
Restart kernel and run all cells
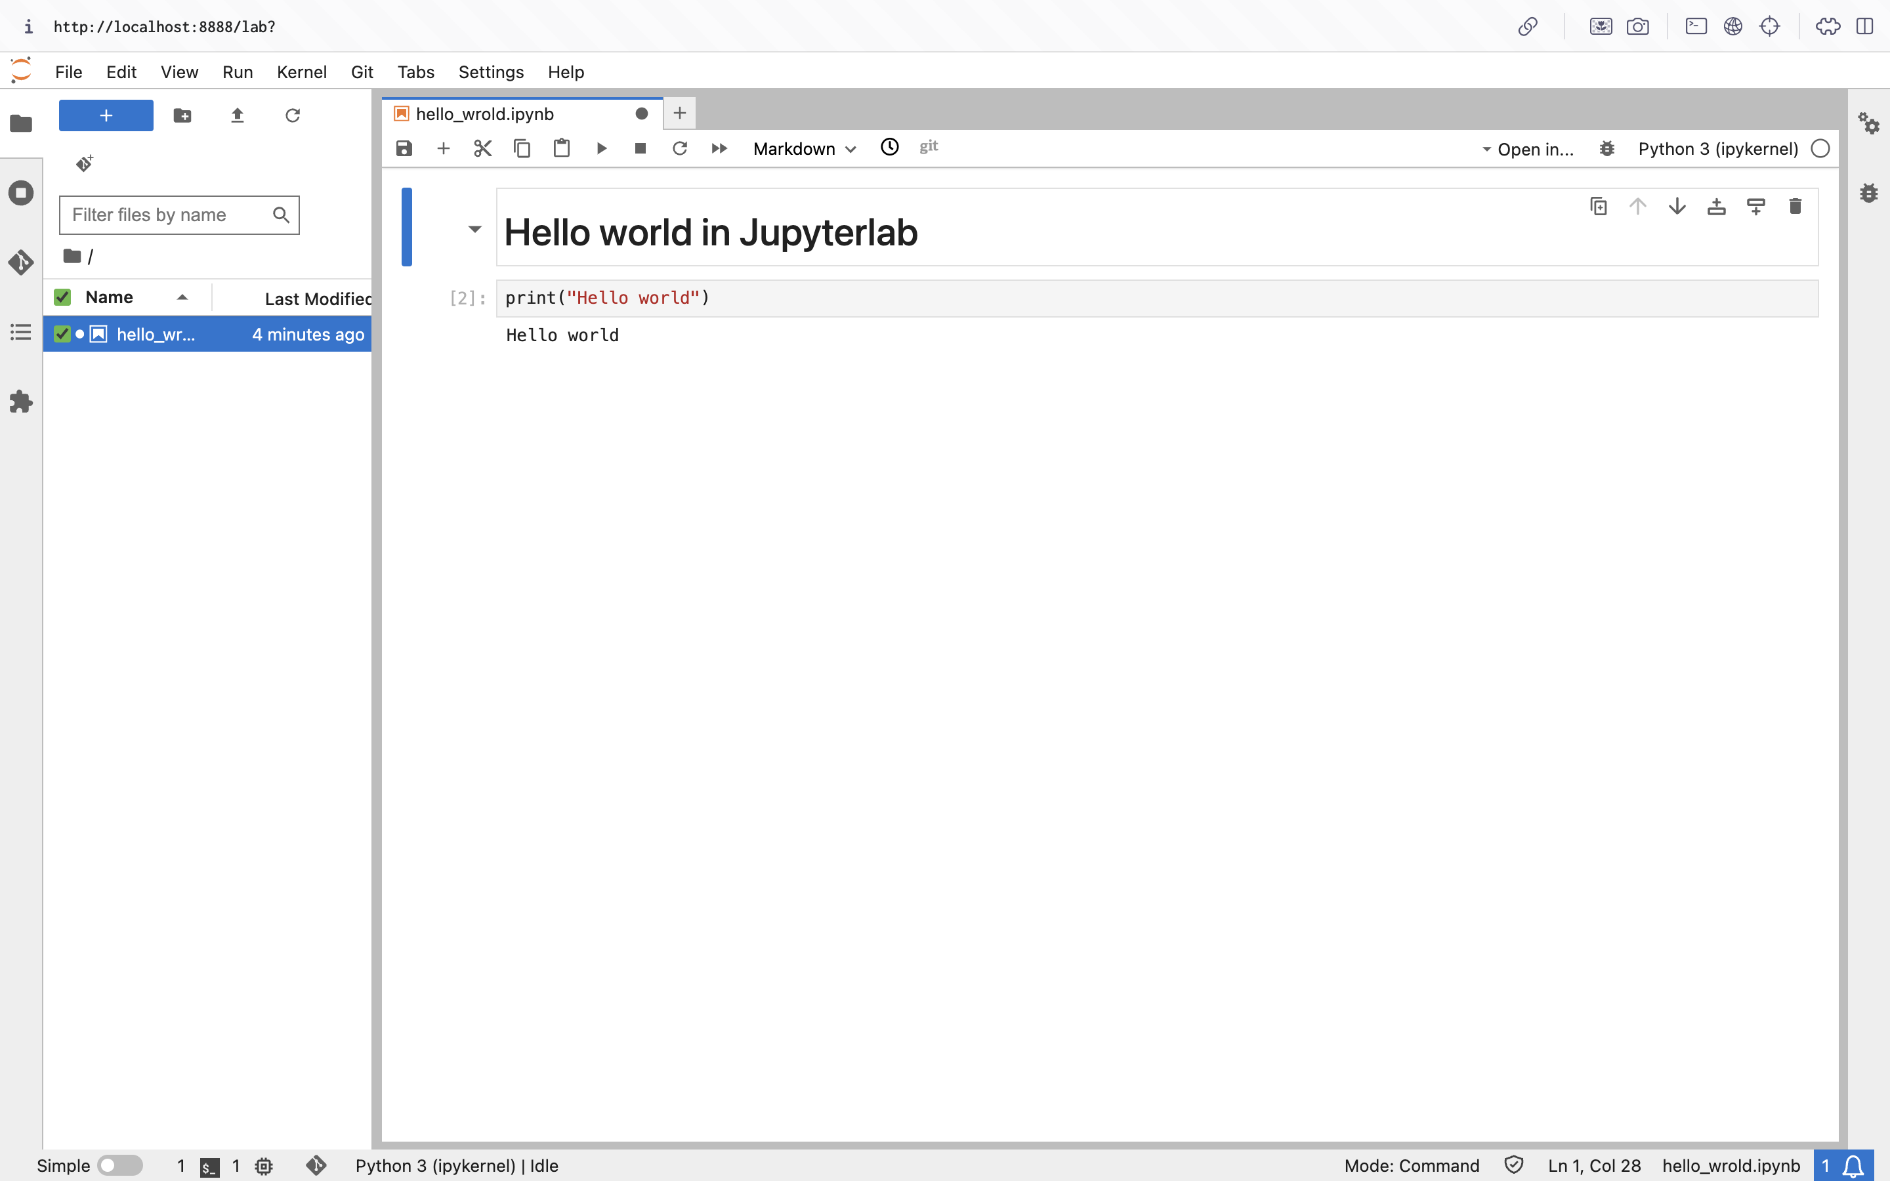pos(719,148)
